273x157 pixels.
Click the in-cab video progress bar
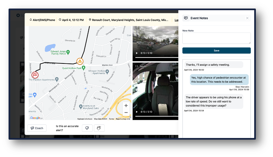pyautogui.click(x=156, y=116)
